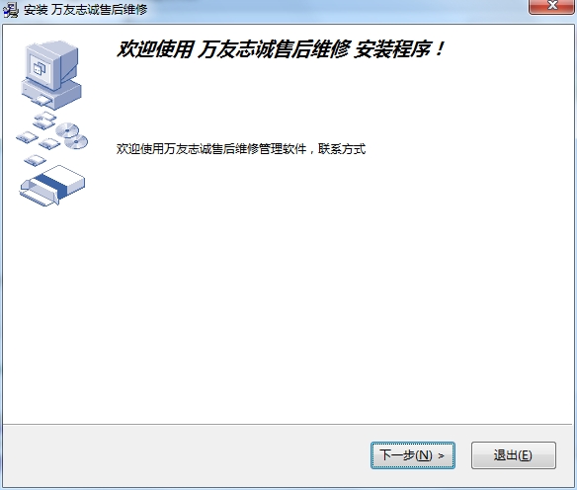Screen dimensions: 577x490
Task: Quit setup with the 退出(E) button
Action: (514, 455)
